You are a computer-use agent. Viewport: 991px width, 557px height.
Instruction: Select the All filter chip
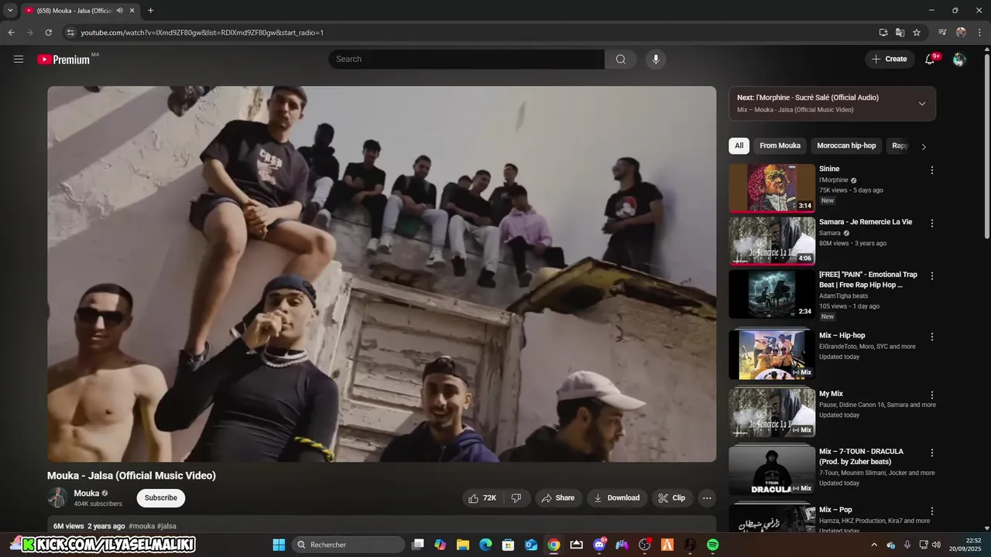(x=739, y=145)
